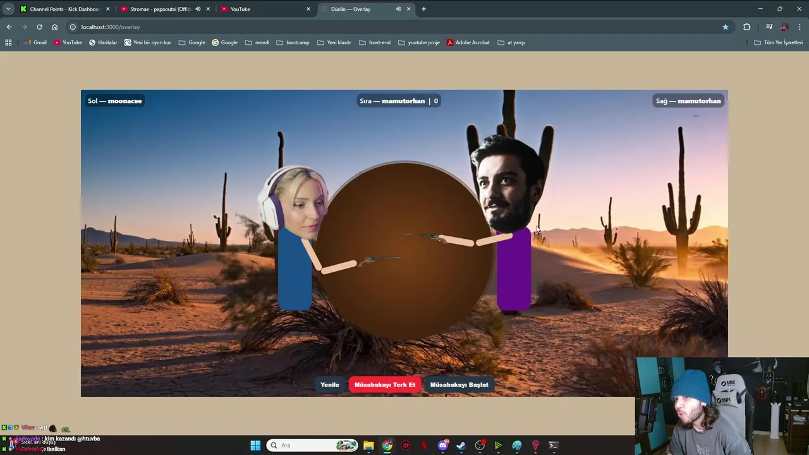Open Netflix from the taskbar

point(424,446)
